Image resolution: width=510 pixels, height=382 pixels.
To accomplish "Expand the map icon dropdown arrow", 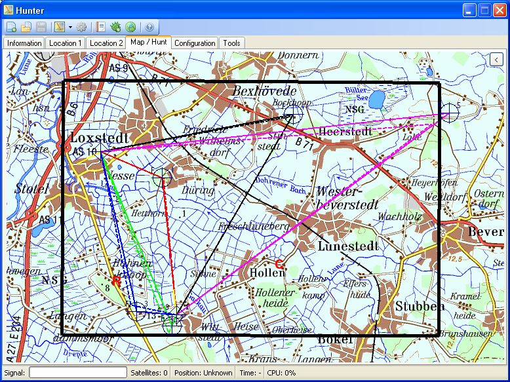I will click(69, 28).
